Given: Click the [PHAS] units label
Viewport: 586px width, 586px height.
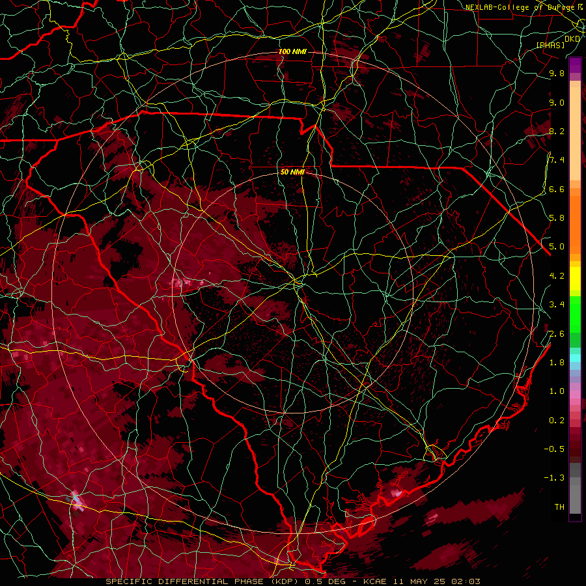Looking at the screenshot, I should click(550, 46).
